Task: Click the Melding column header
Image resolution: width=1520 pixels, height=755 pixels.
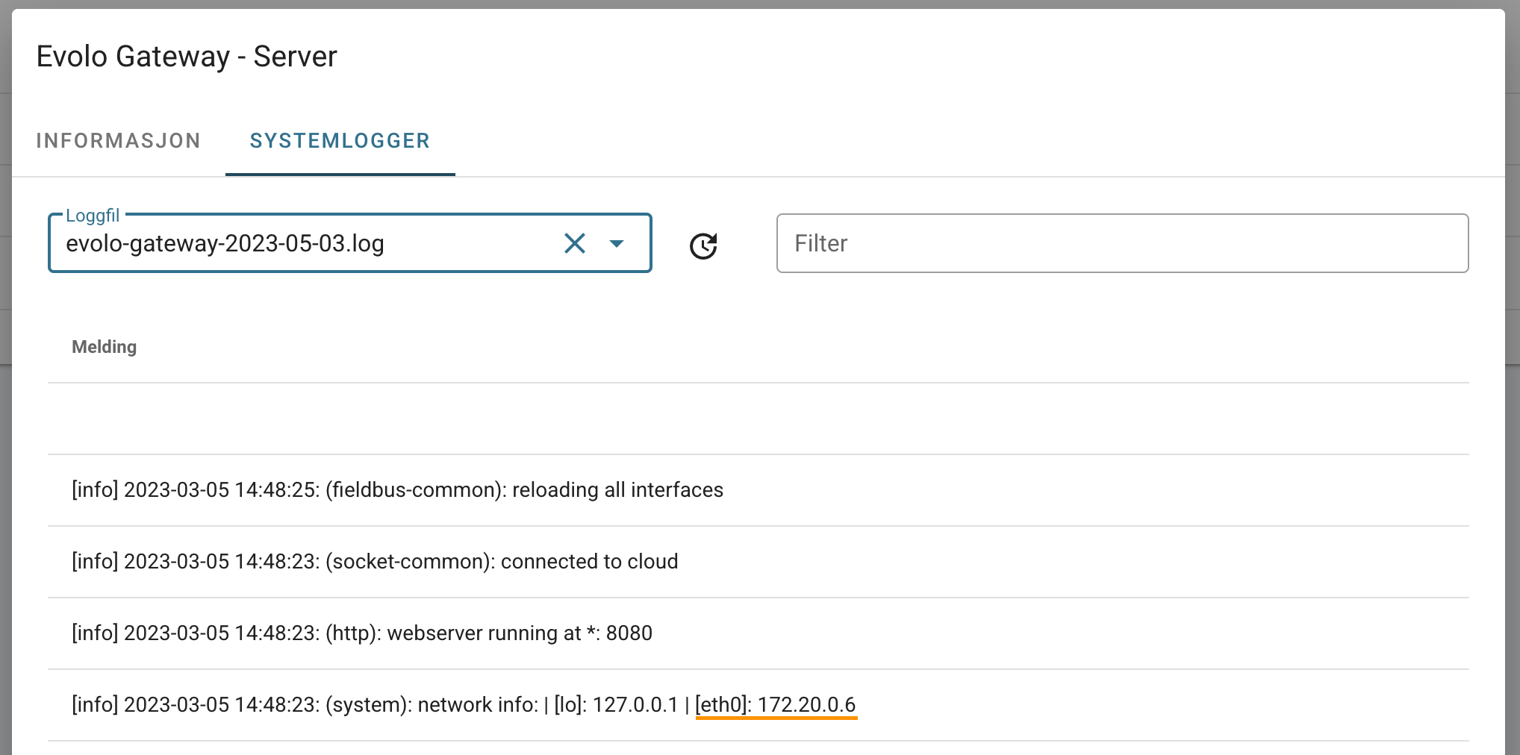Action: [x=105, y=347]
